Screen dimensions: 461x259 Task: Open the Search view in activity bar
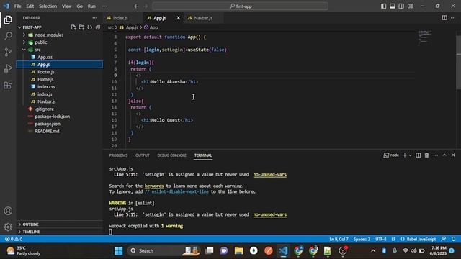pyautogui.click(x=8, y=36)
